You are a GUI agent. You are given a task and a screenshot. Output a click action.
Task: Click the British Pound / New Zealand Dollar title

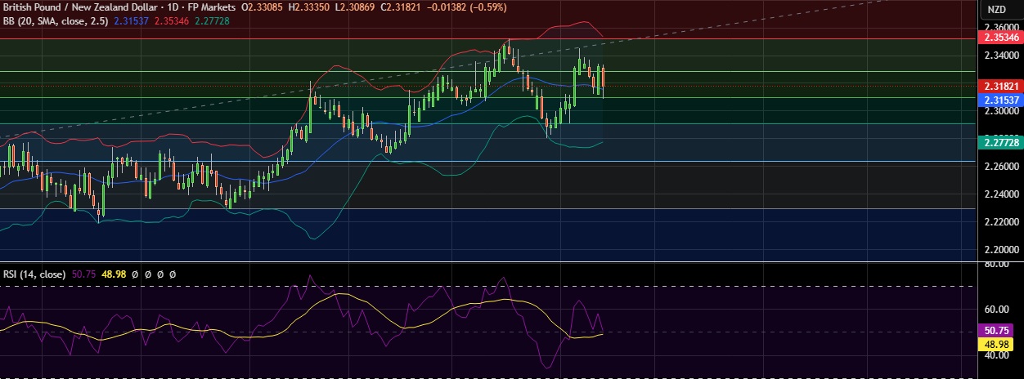click(x=78, y=7)
